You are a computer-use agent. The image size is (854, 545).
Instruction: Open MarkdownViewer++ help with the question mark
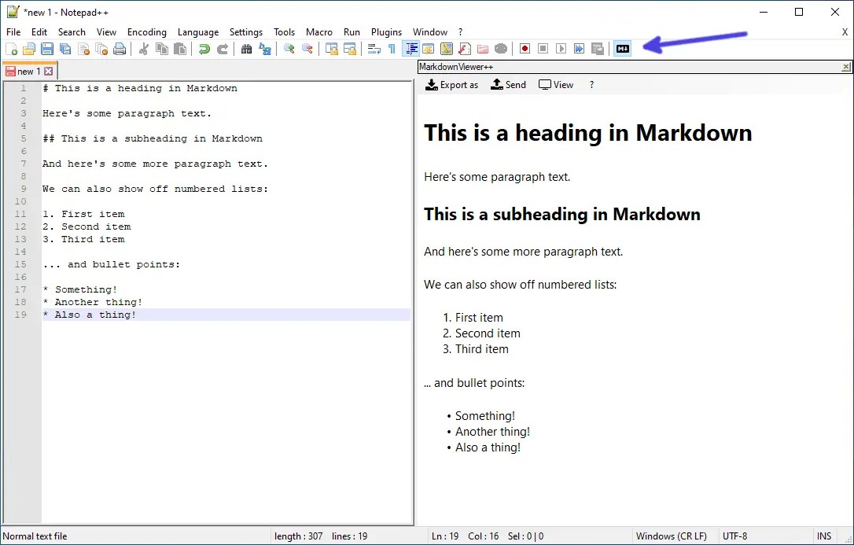(591, 84)
